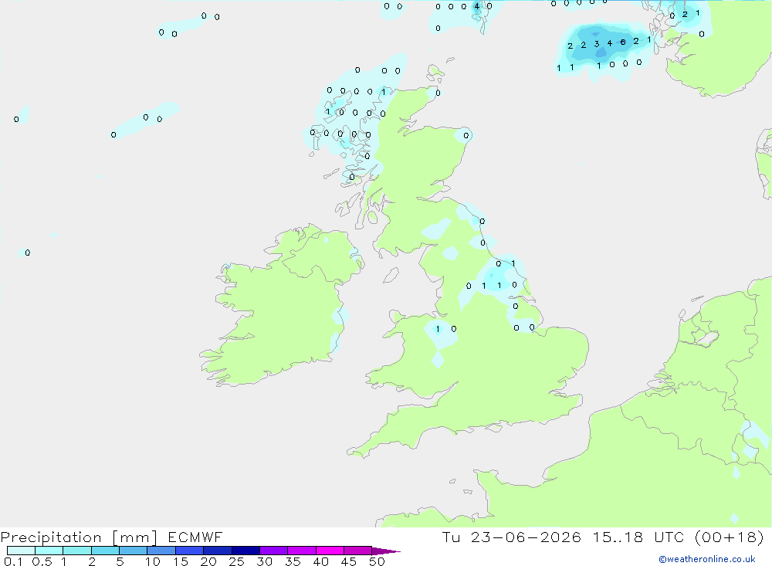Select the 20–25 mm legend swatch
This screenshot has height=566, width=772.
tap(218, 551)
